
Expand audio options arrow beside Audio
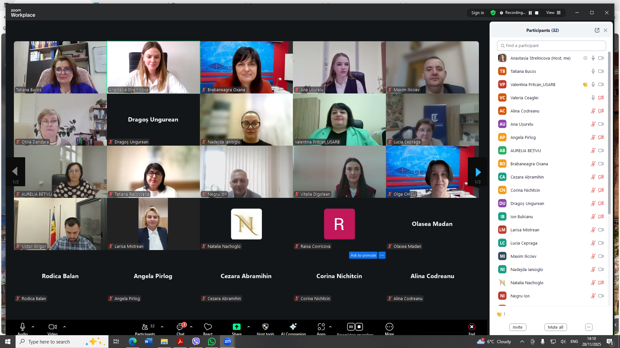33,327
